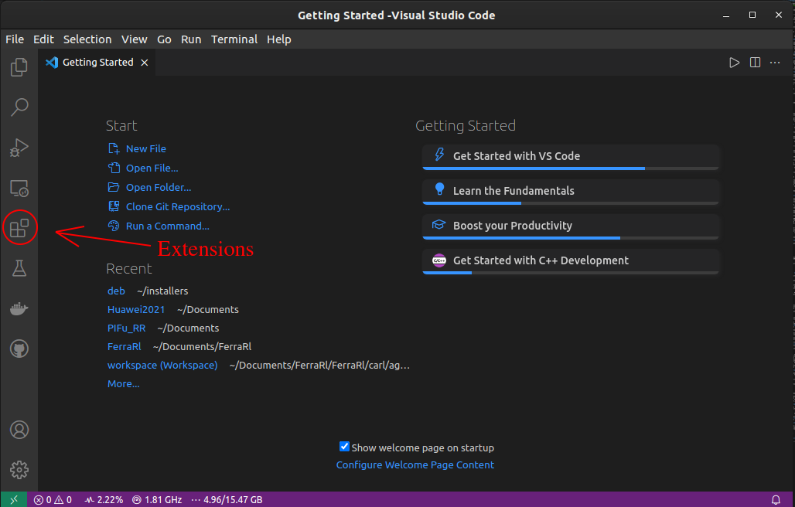This screenshot has height=507, width=795.
Task: Open the Accounts icon
Action: pyautogui.click(x=19, y=430)
